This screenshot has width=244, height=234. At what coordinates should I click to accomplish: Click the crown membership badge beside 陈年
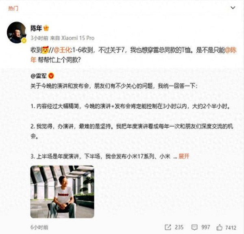coord(46,28)
